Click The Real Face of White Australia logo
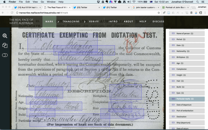Screen dimensions: 208x130 pos(21,21)
